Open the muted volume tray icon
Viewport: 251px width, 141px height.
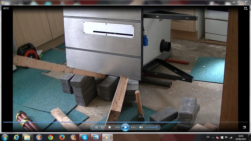pos(217,137)
